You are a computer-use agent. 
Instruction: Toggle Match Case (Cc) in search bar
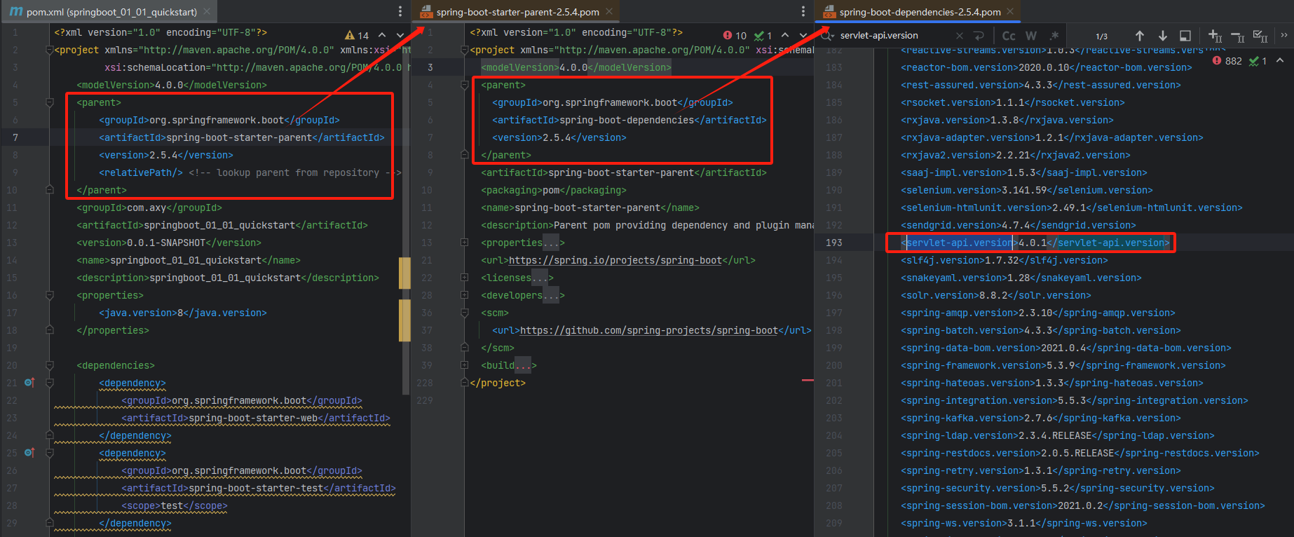(1009, 36)
